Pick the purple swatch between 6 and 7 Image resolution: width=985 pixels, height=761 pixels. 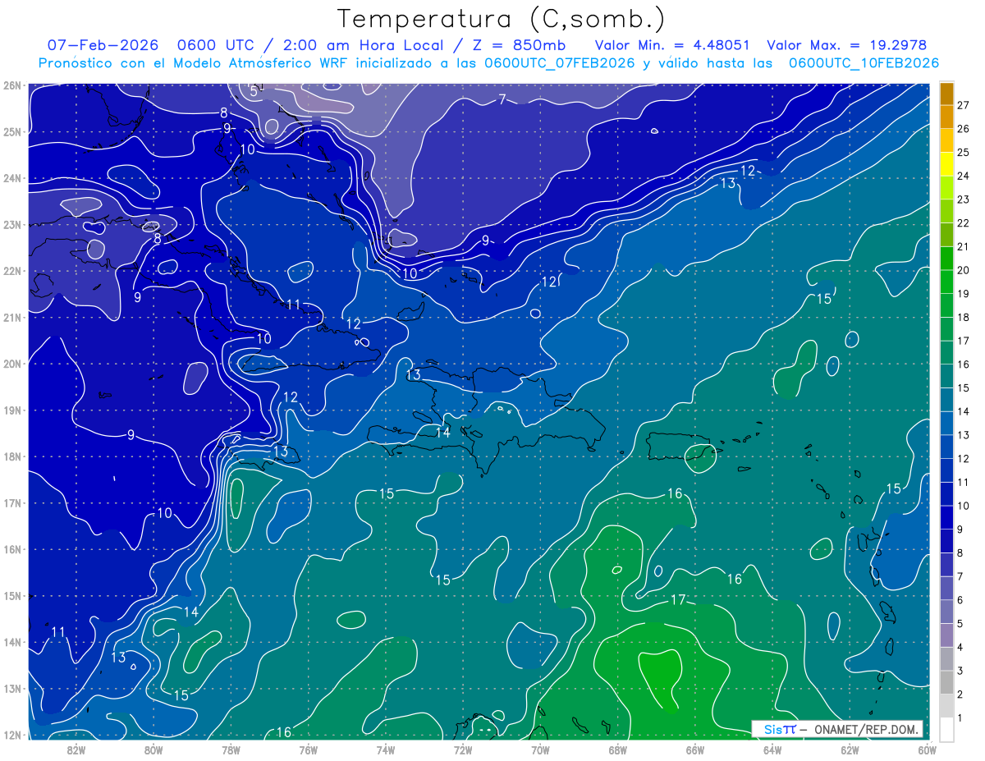(946, 588)
